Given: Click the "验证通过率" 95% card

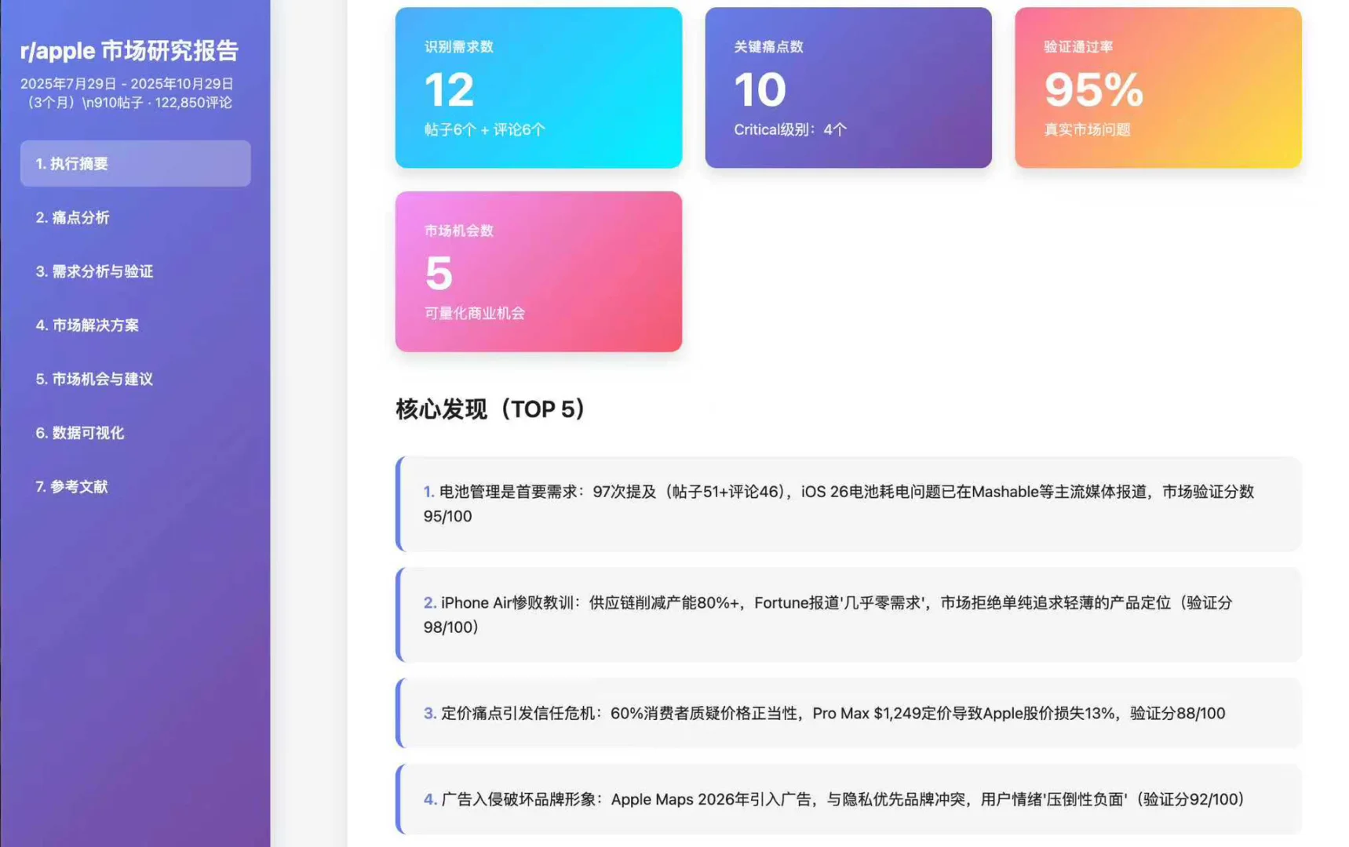Looking at the screenshot, I should click(x=1158, y=87).
